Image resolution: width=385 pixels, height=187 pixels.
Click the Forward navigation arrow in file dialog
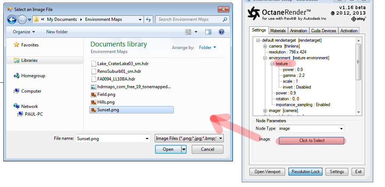click(22, 19)
